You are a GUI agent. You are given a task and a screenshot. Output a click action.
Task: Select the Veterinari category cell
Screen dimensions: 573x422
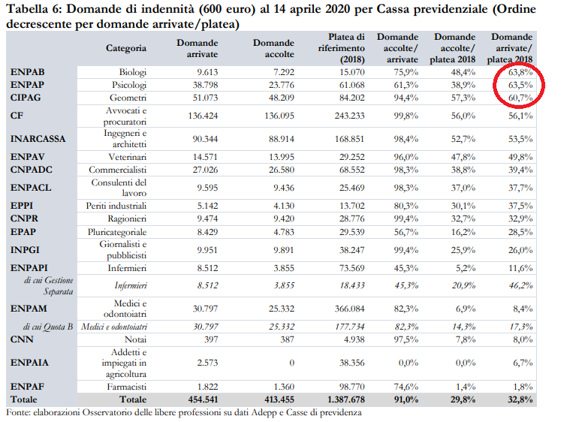pyautogui.click(x=129, y=157)
